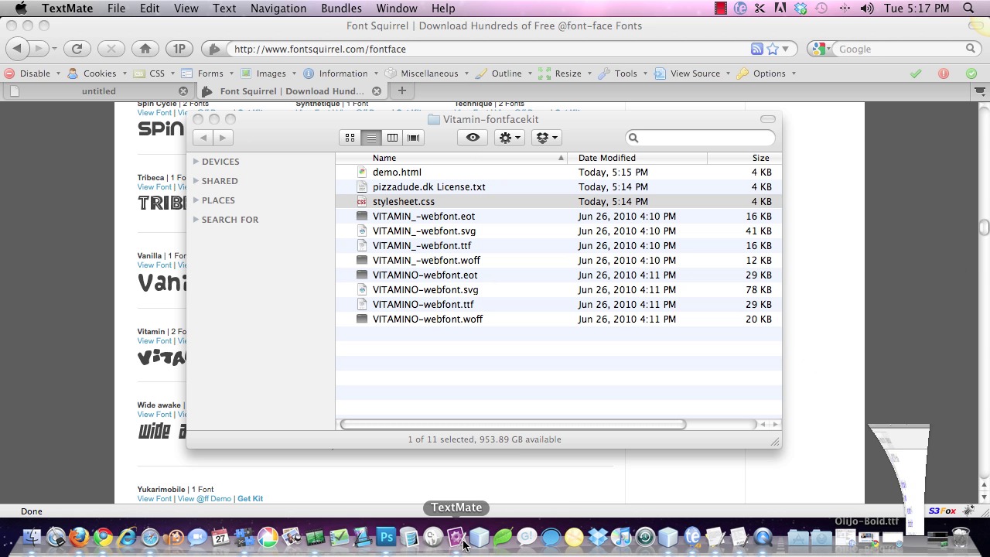This screenshot has width=990, height=557.
Task: Go back in the Finder window
Action: click(x=203, y=138)
